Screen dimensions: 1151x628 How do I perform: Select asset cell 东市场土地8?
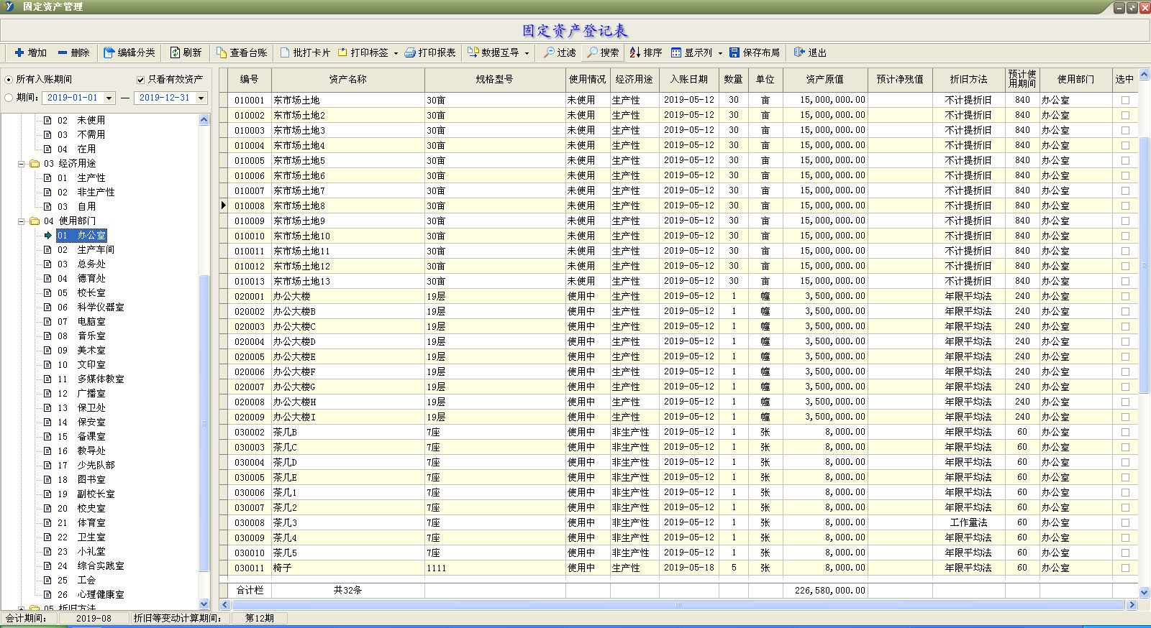[348, 206]
